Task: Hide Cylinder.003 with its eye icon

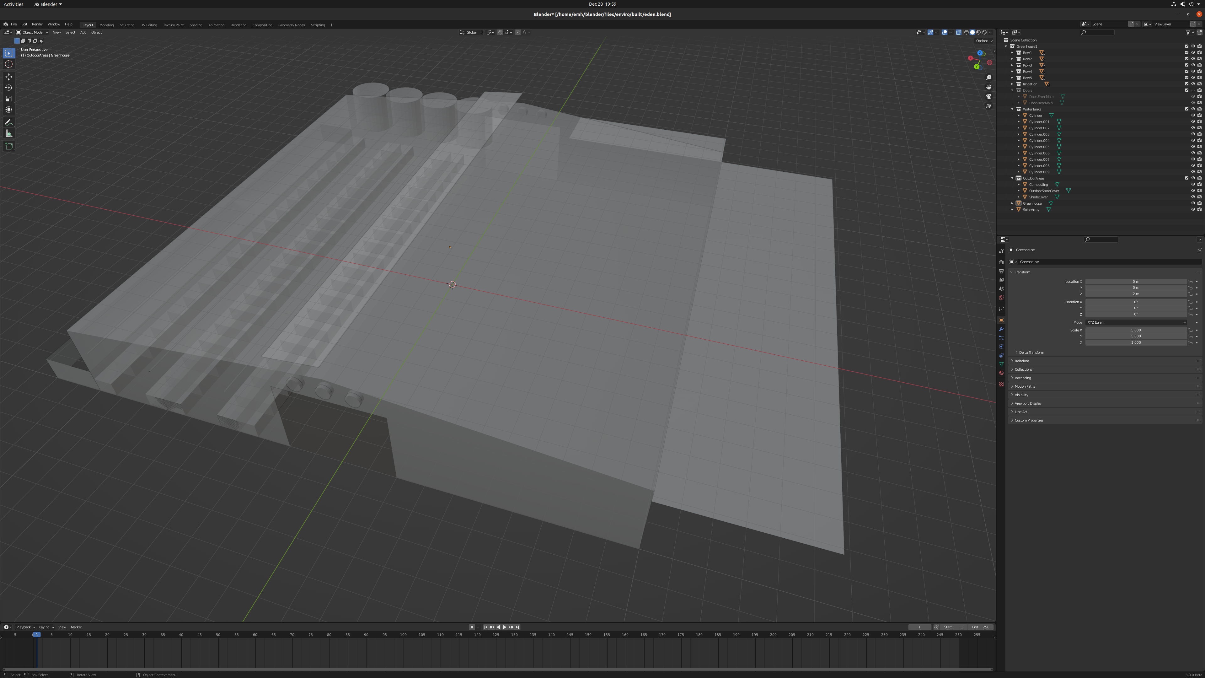Action: coord(1193,134)
